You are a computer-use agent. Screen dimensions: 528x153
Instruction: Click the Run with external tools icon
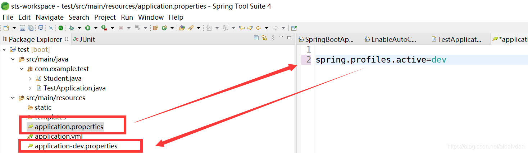click(104, 28)
